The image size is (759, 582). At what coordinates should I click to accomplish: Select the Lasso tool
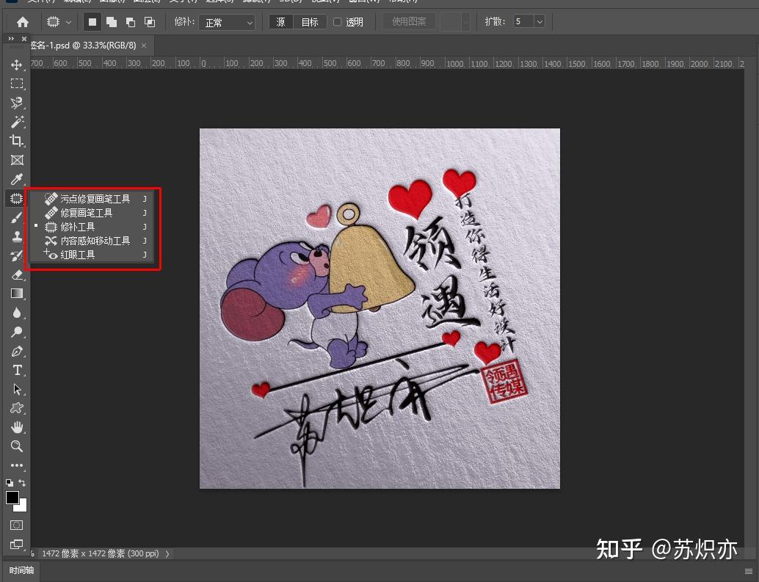[16, 103]
